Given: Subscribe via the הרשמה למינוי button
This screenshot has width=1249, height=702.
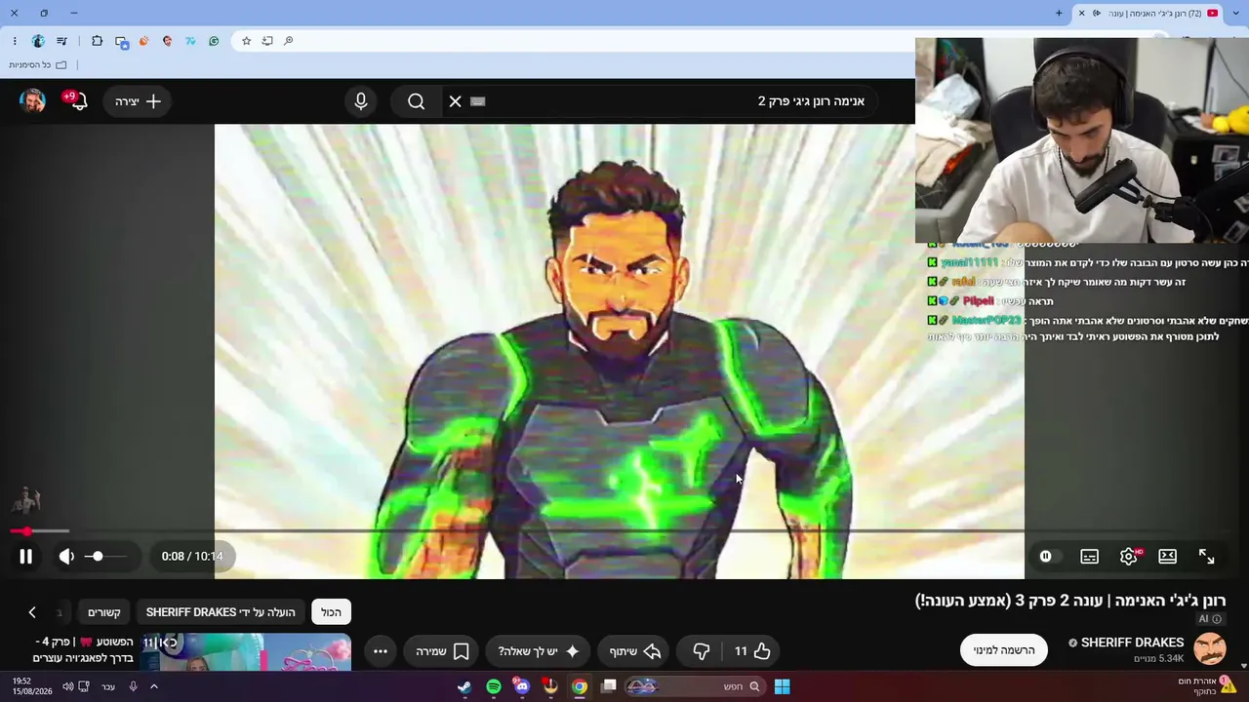Looking at the screenshot, I should (1004, 650).
